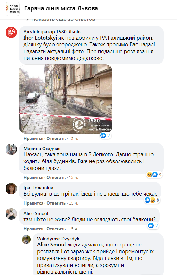Open Марина Осадчая profile avatar

[x=11, y=149]
